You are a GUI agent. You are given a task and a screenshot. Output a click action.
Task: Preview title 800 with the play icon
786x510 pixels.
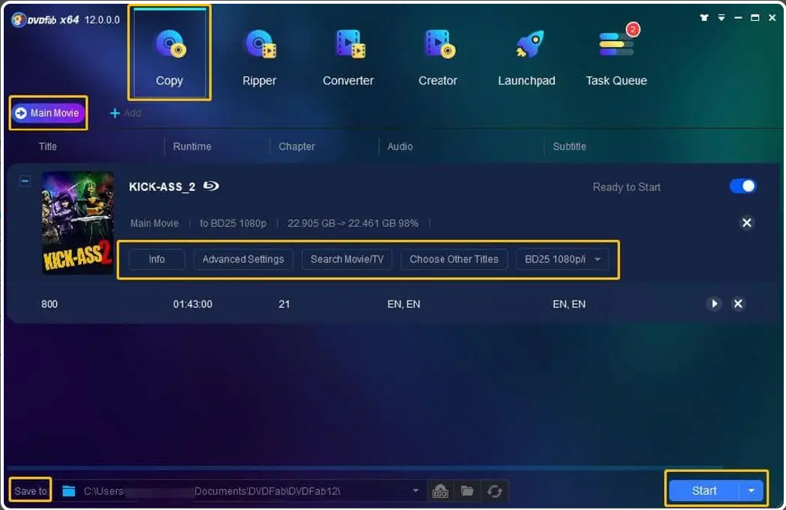(x=714, y=304)
